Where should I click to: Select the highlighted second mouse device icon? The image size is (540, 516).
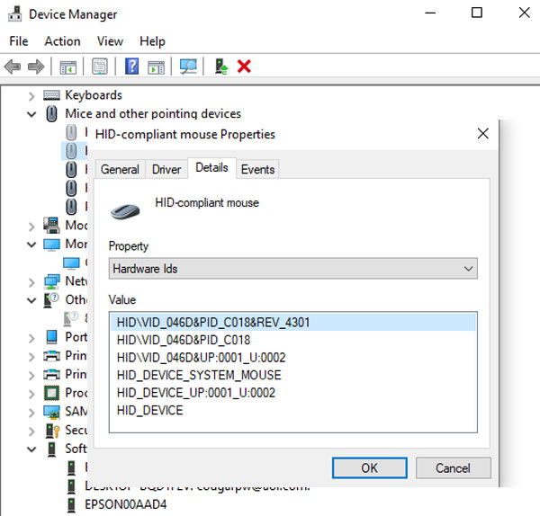tap(71, 151)
